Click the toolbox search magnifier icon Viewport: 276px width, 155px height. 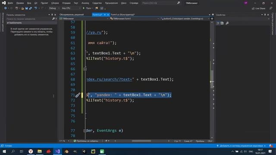53,19
